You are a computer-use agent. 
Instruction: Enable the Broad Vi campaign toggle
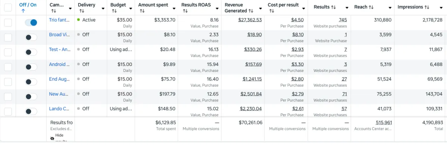[31, 37]
